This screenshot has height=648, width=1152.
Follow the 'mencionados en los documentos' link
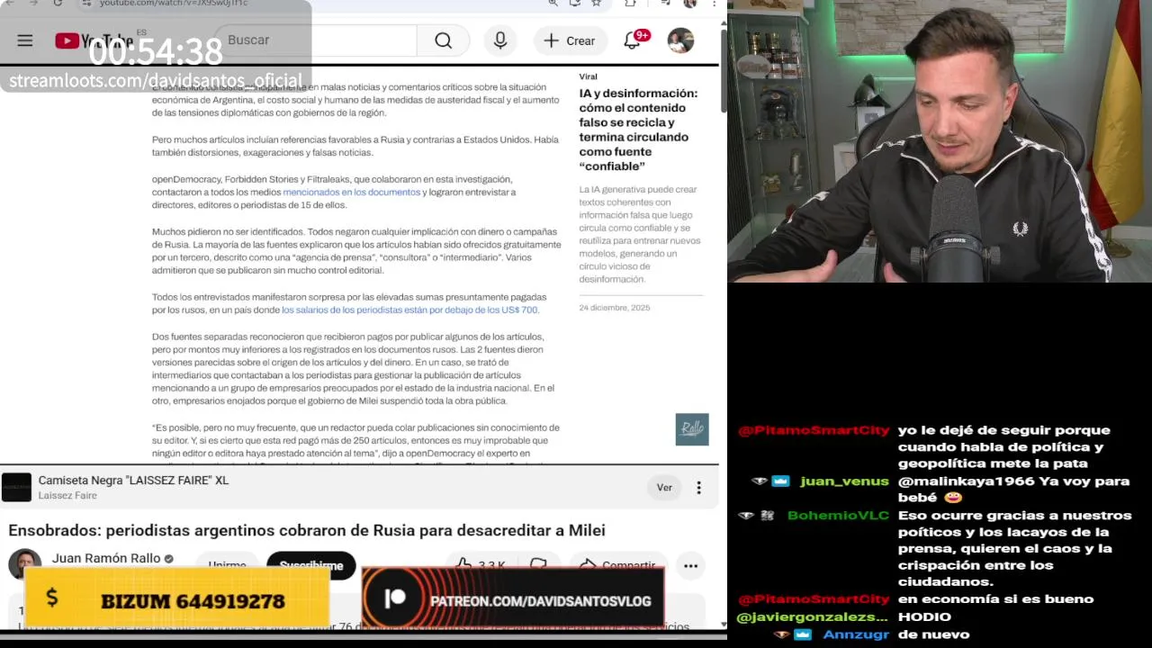(352, 192)
